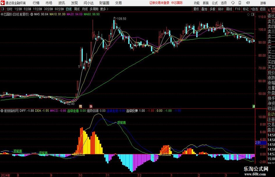Click the 榜 marker icon on chart

click(81, 106)
